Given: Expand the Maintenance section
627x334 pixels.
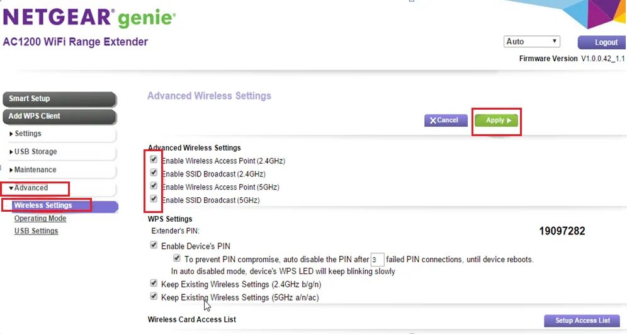Looking at the screenshot, I should [60, 170].
